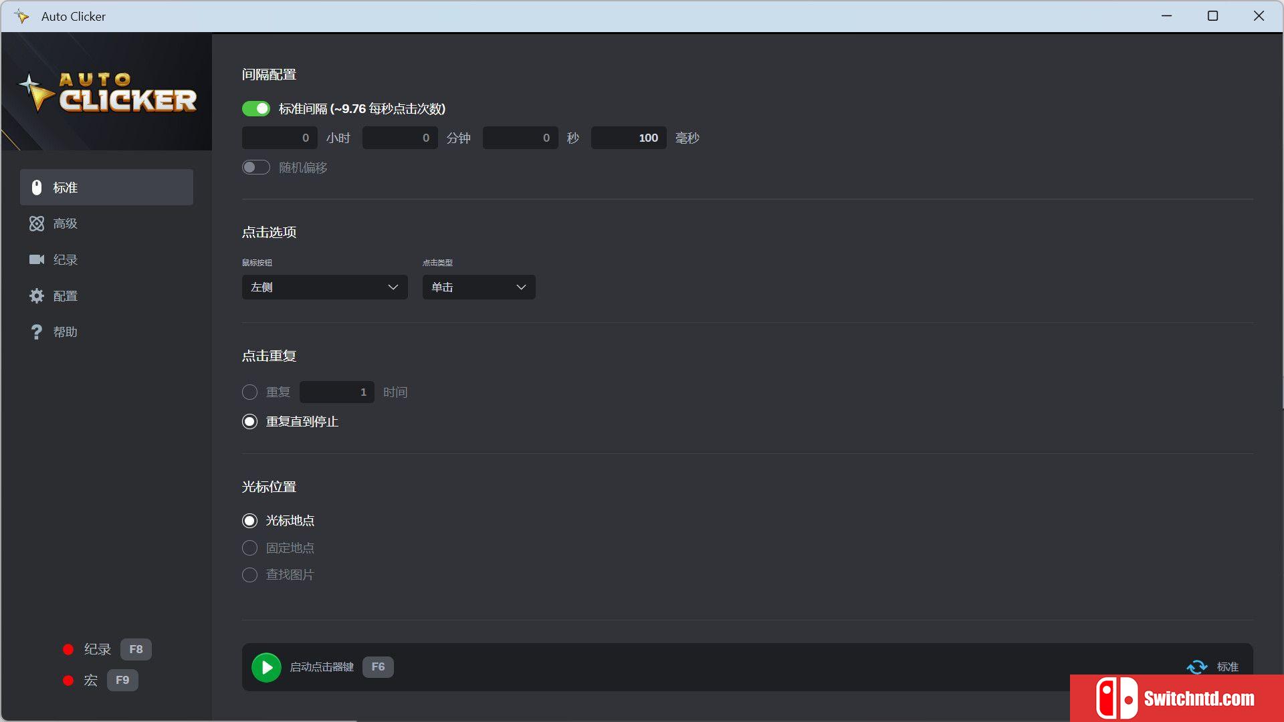Click the F8 hotkey badge for 纪录

tap(136, 649)
